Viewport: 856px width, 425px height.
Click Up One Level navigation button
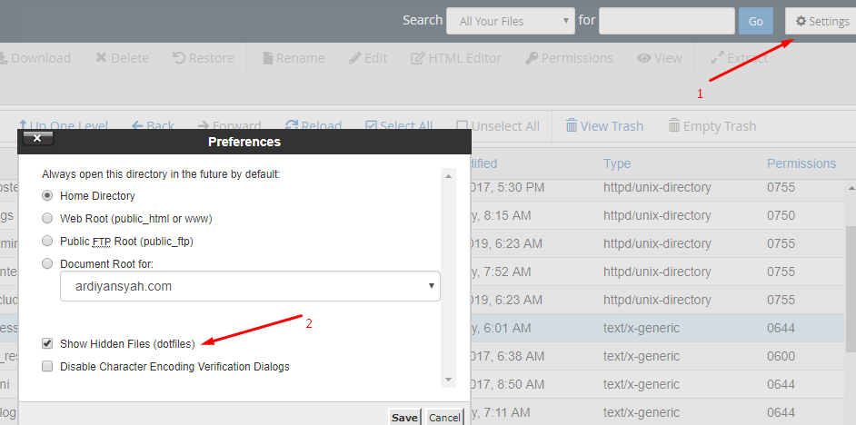coord(64,126)
